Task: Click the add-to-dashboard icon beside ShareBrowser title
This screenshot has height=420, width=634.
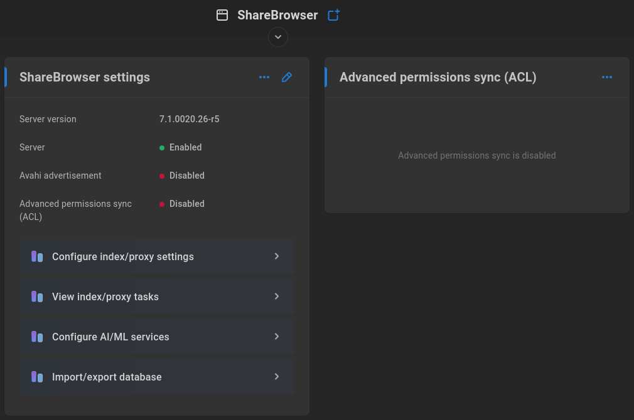Action: tap(333, 15)
